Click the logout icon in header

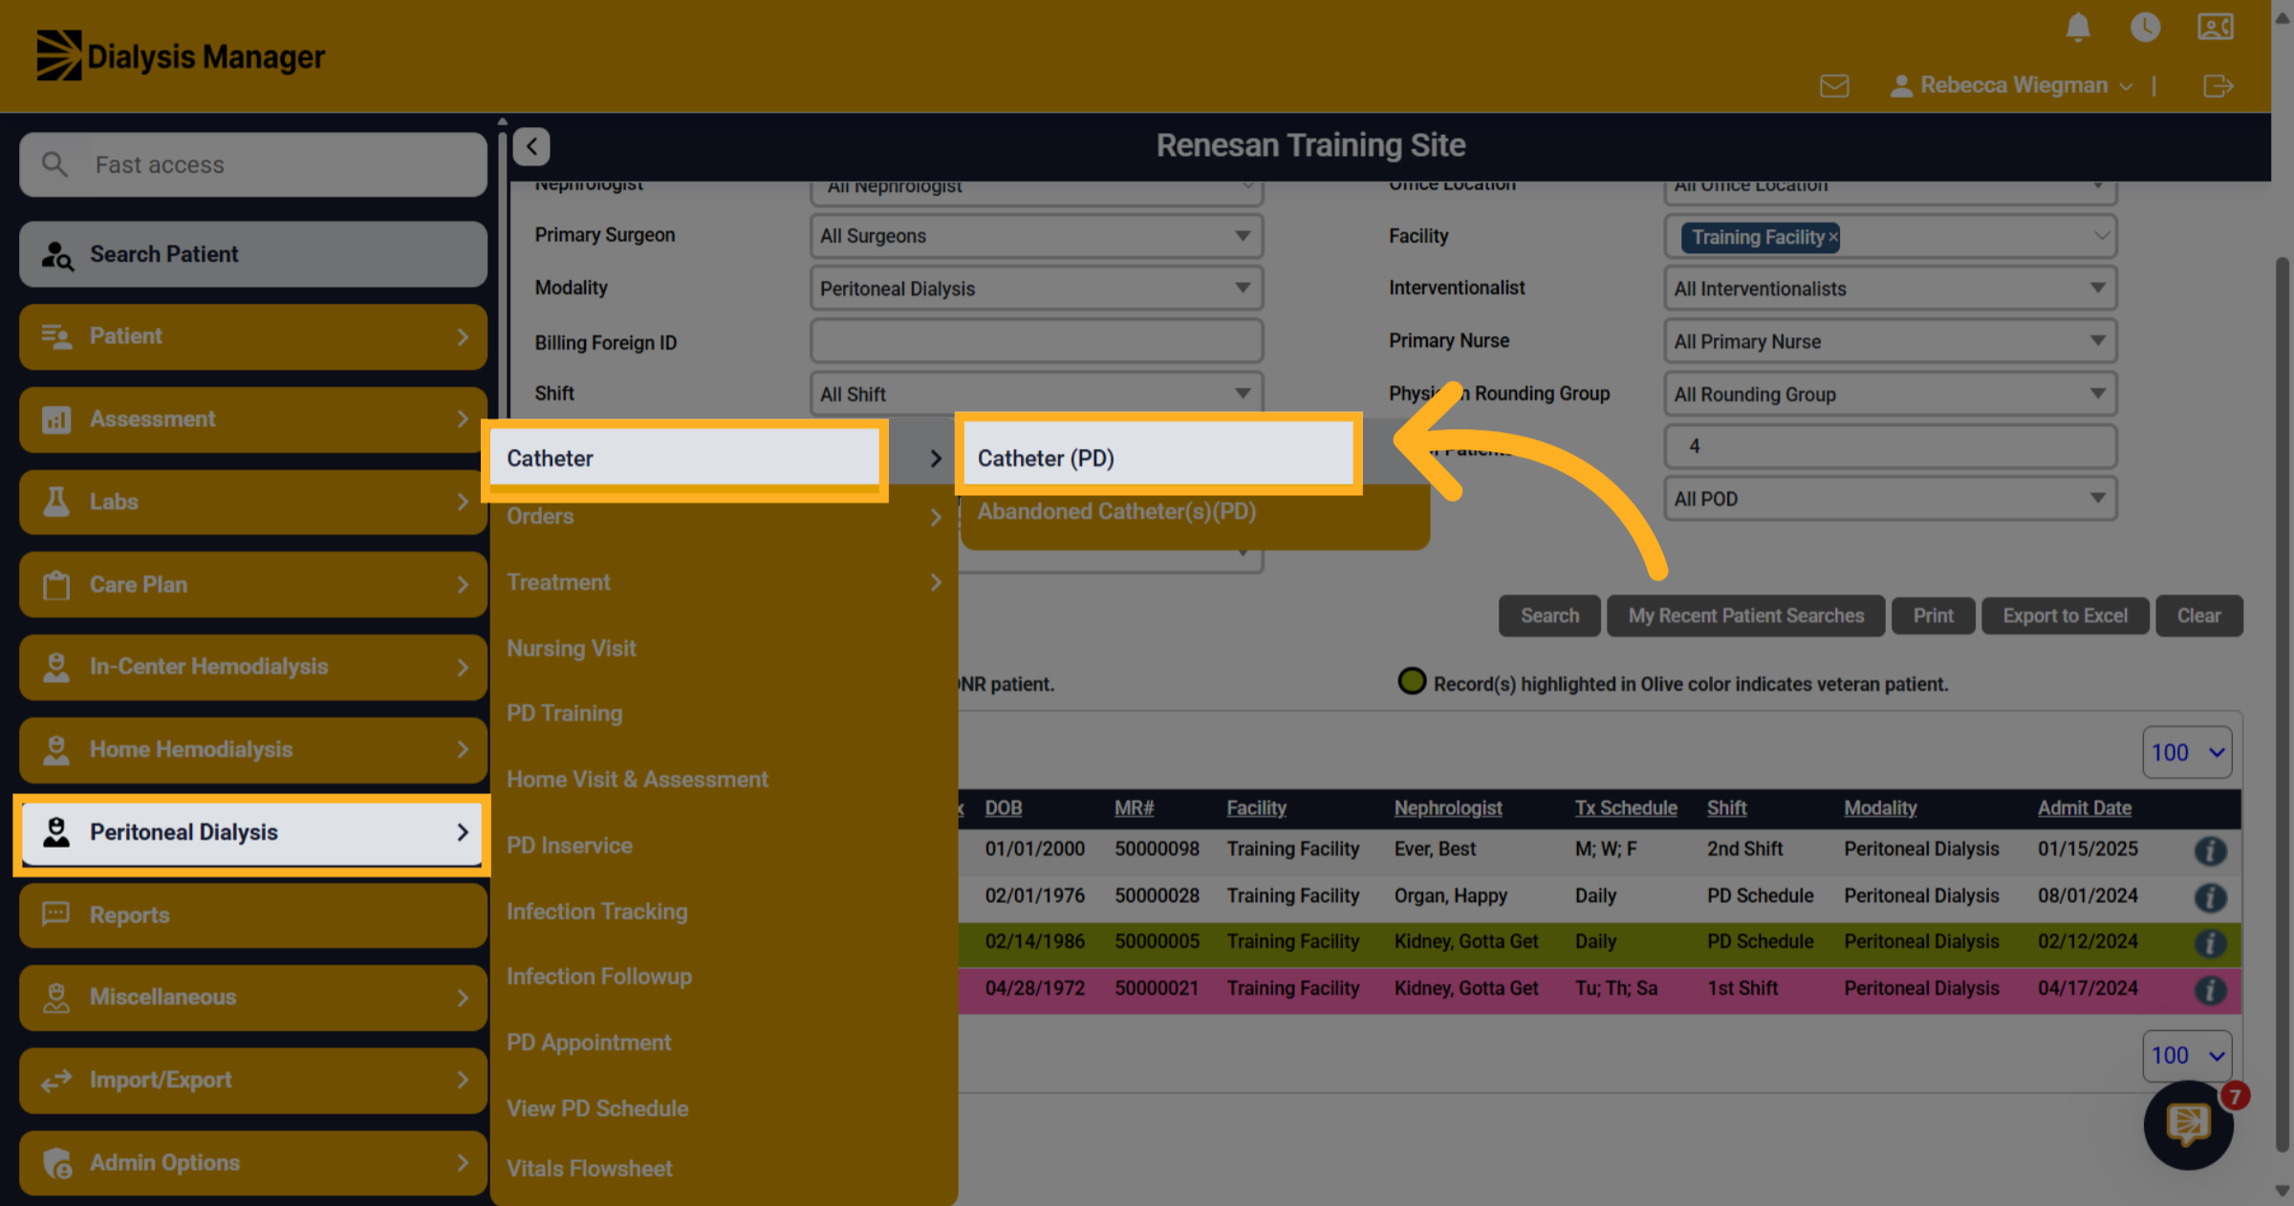2218,86
